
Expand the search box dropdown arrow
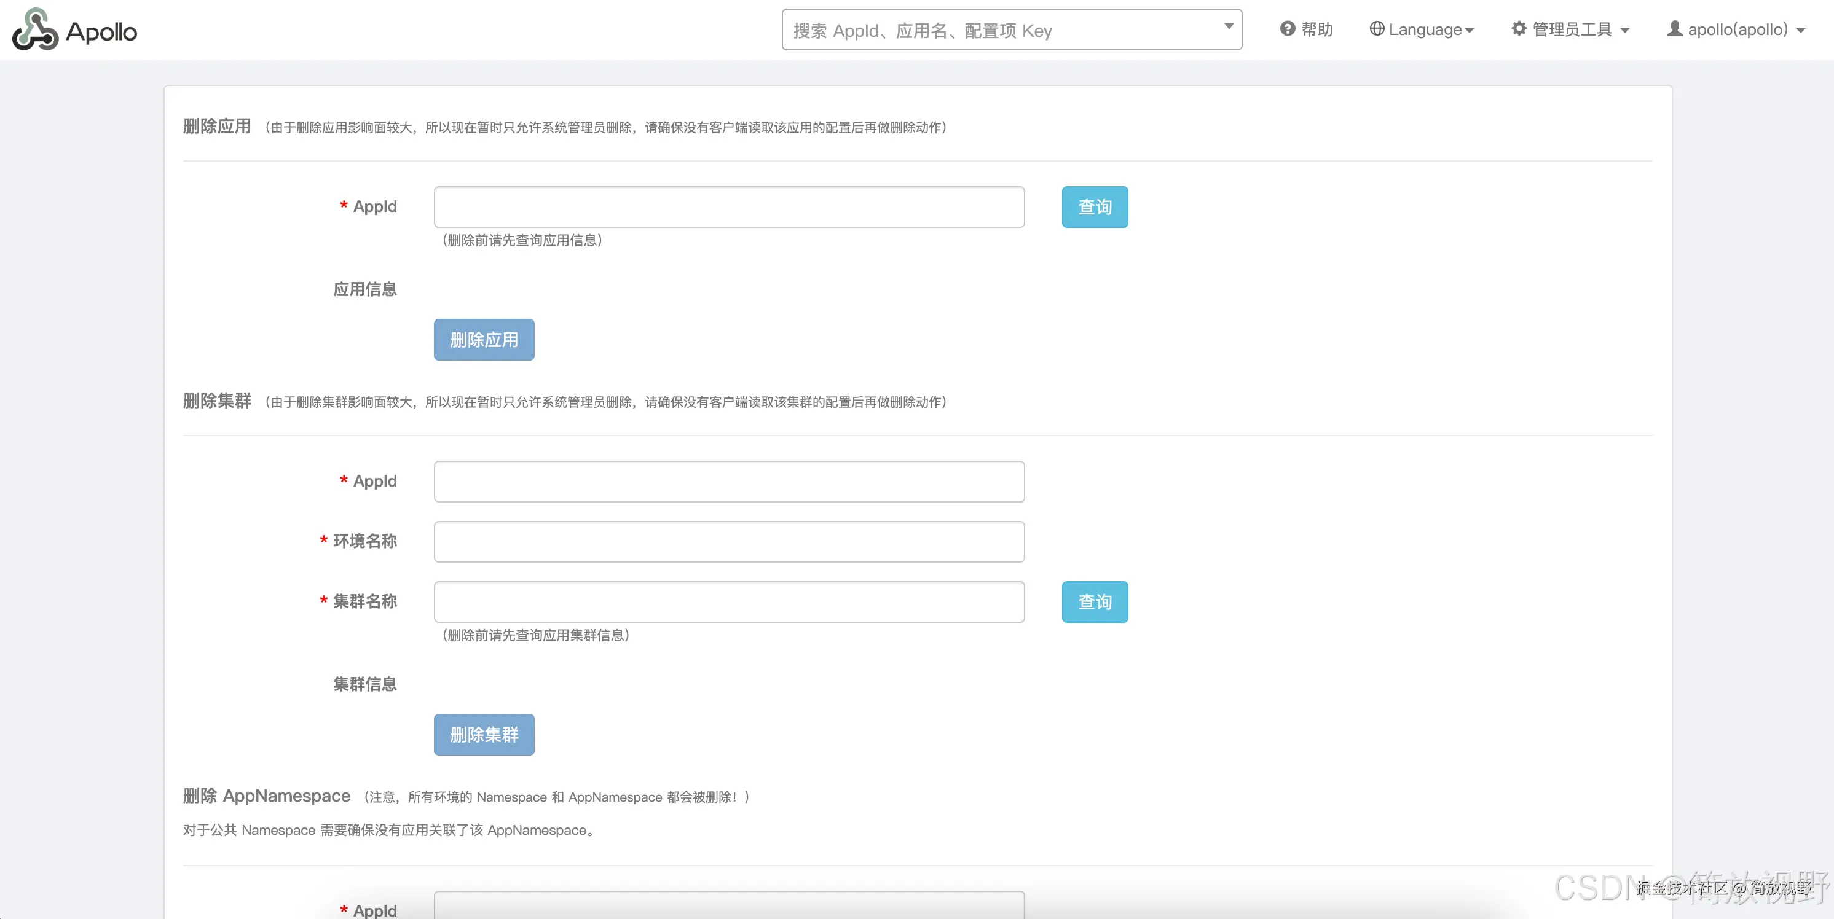[x=1228, y=27]
